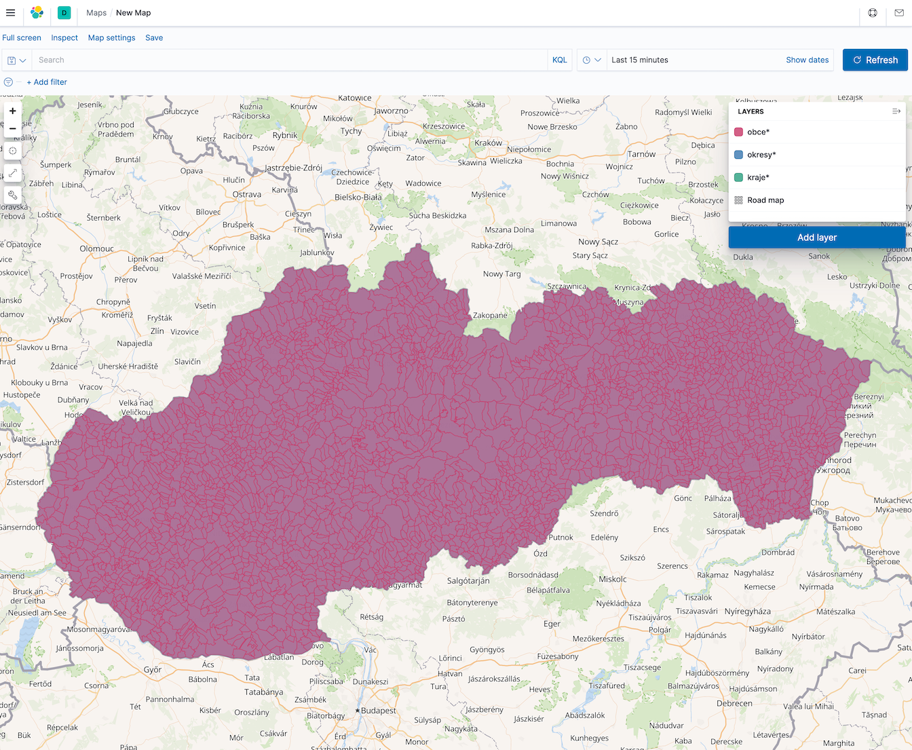This screenshot has width=912, height=750.
Task: Open Map settings
Action: [112, 38]
